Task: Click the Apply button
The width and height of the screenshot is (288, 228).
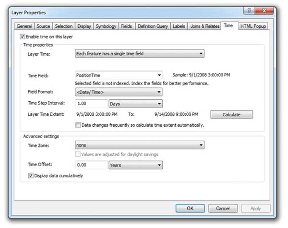Action: (x=256, y=208)
